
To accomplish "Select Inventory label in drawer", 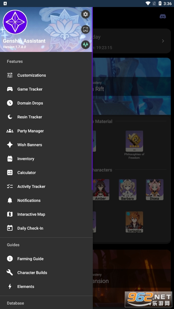I will (x=26, y=159).
